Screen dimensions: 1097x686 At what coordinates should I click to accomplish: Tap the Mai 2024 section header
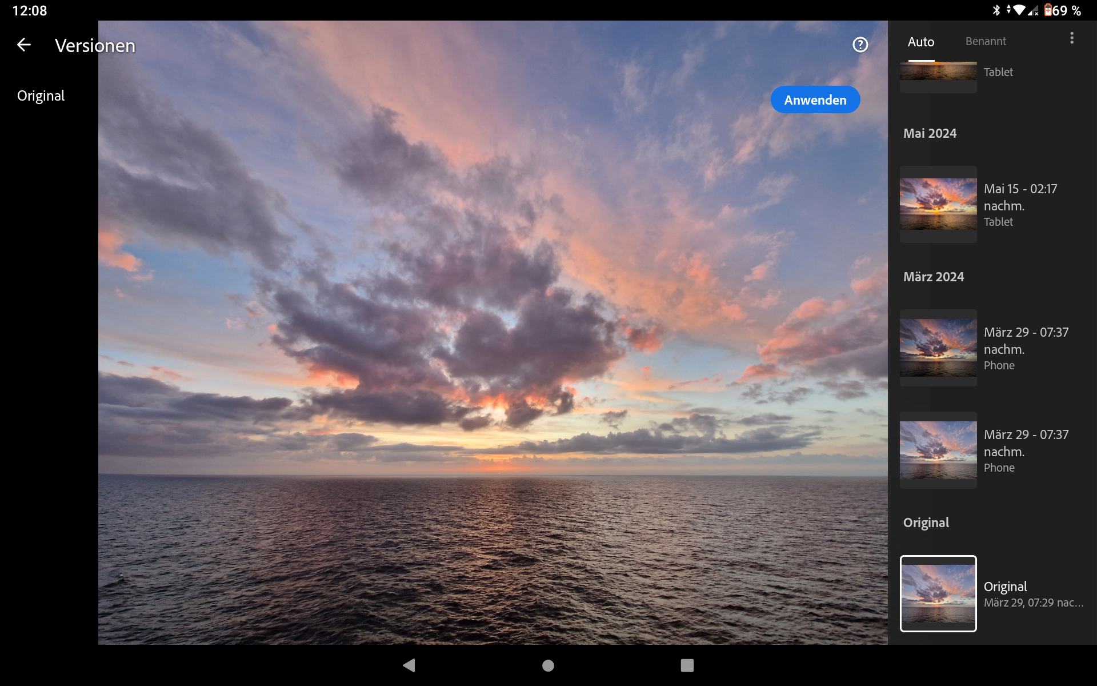pos(930,133)
